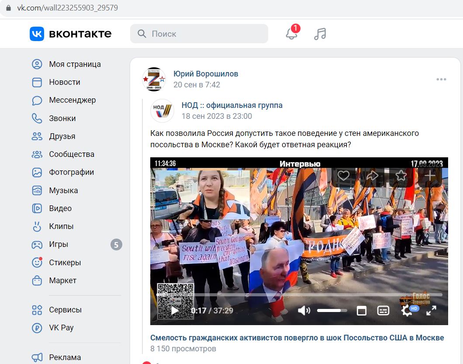Image resolution: width=463 pixels, height=364 pixels.
Task: Click the НОД group avatar
Action: click(x=162, y=111)
